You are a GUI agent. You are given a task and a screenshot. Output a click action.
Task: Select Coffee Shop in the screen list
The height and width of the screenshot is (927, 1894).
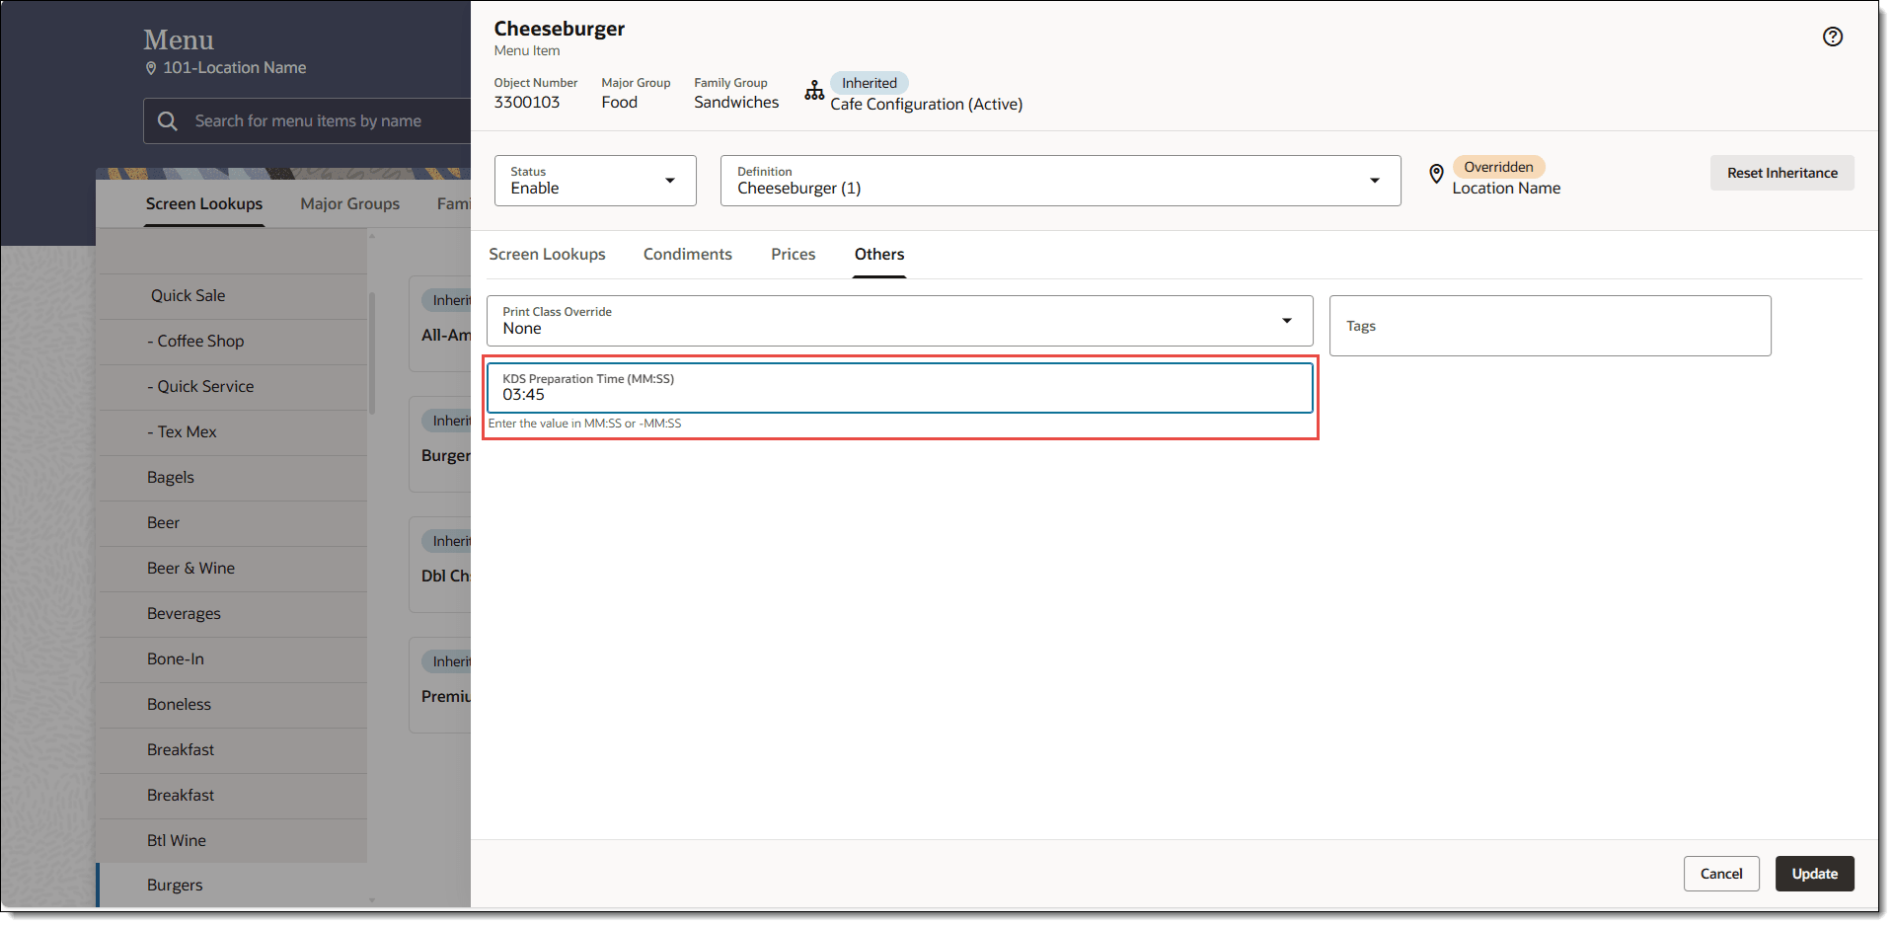pyautogui.click(x=200, y=342)
